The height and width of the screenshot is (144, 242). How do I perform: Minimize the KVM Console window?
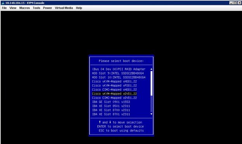click(x=231, y=3)
